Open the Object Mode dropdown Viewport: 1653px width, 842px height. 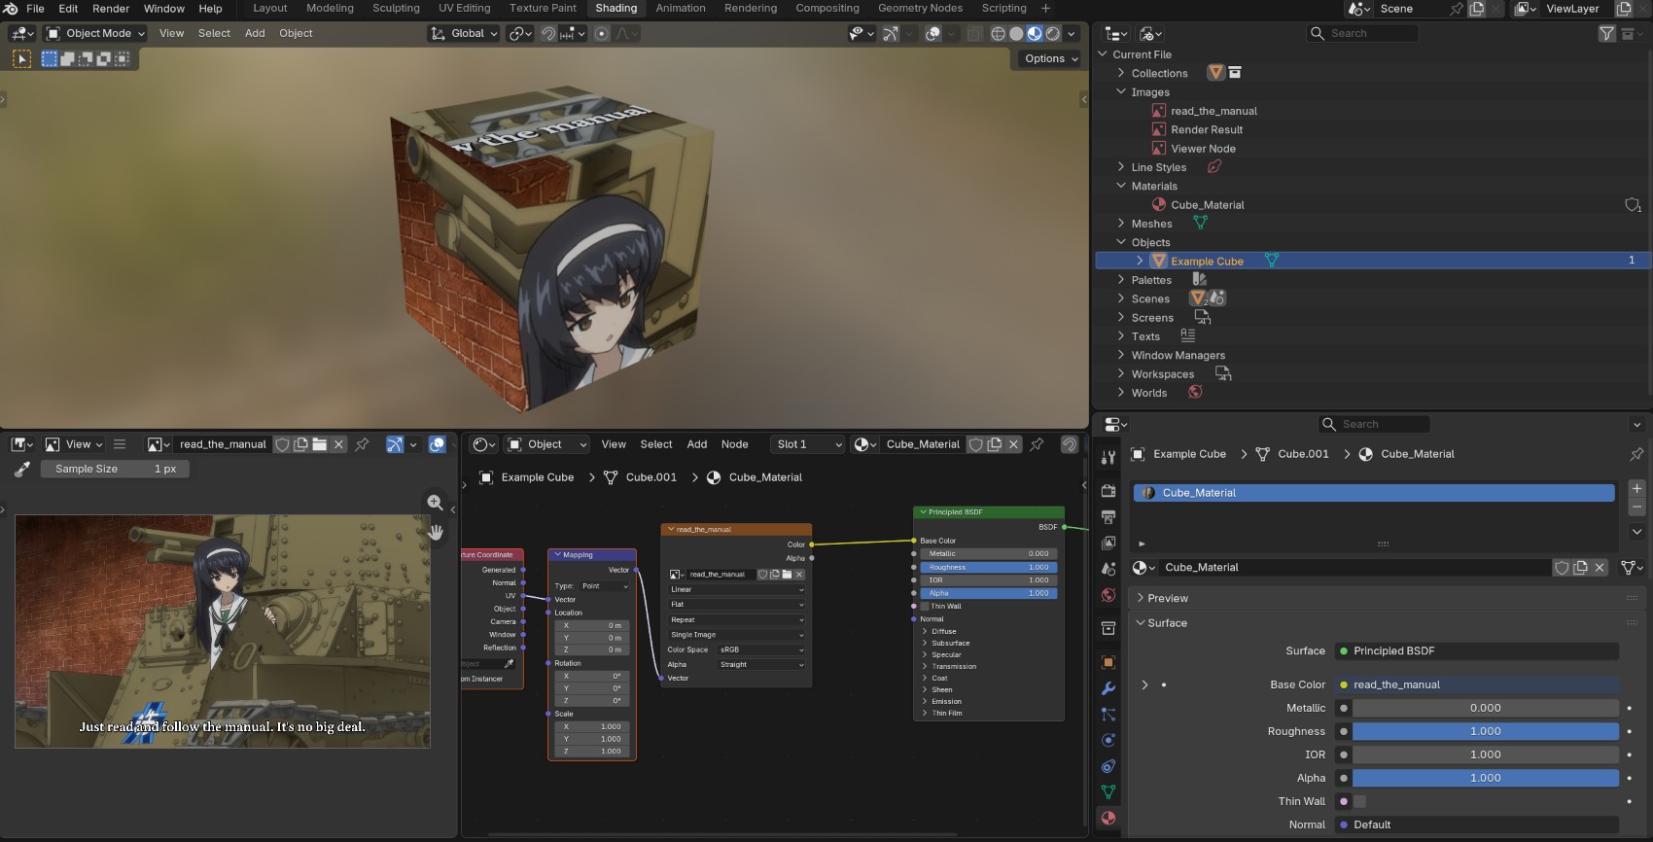click(95, 33)
